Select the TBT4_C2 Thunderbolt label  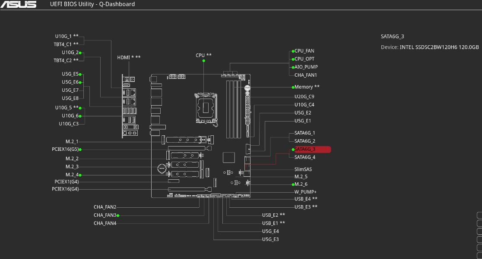(66, 60)
